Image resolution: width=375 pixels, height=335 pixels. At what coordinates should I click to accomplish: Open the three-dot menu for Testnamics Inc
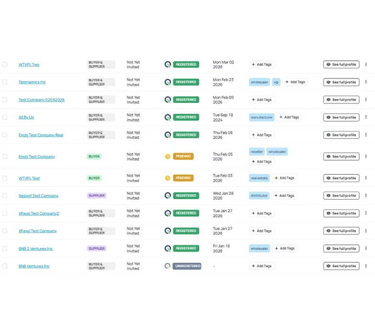366,82
